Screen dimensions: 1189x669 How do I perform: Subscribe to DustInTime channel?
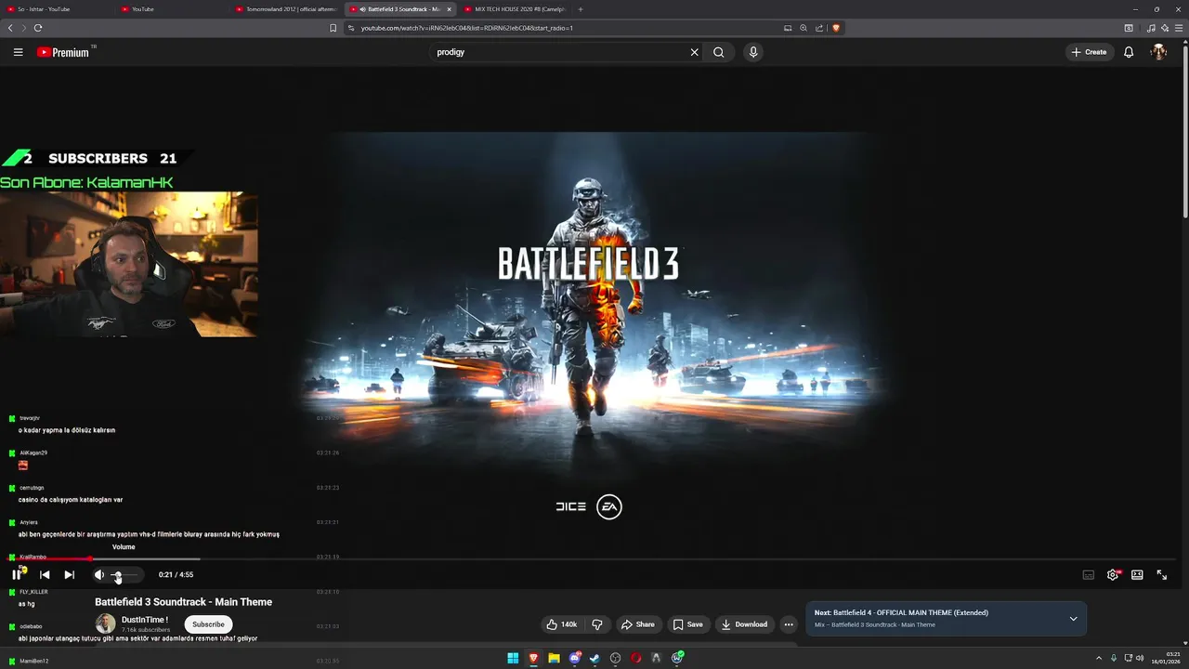tap(208, 624)
